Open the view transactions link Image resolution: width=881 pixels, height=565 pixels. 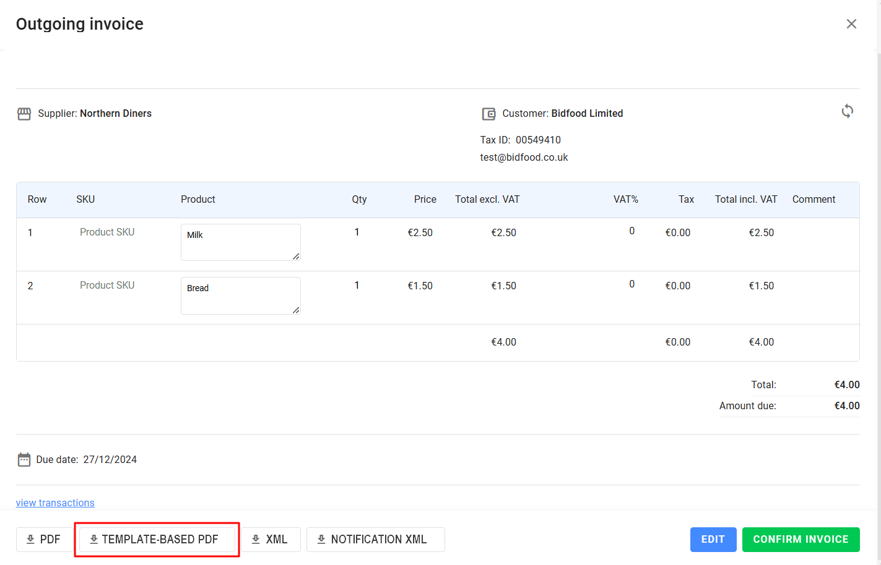tap(55, 503)
